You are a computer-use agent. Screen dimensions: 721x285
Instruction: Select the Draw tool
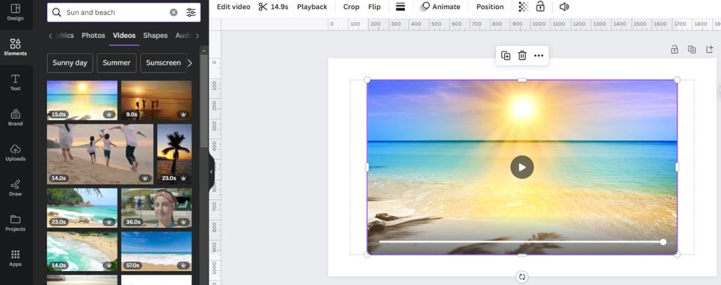point(15,188)
